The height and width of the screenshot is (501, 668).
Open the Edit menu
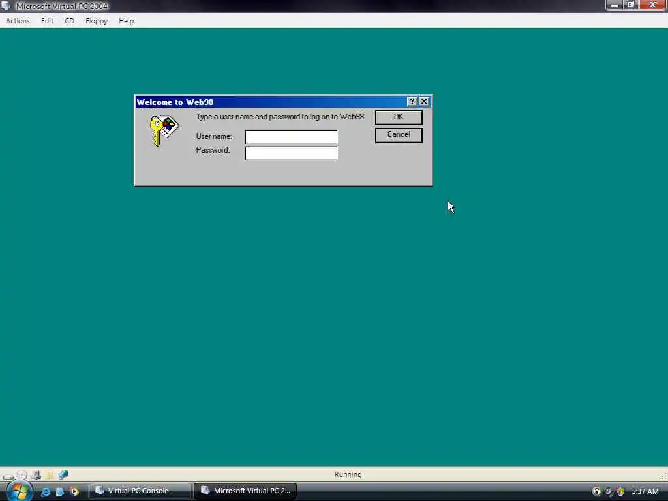tap(47, 21)
